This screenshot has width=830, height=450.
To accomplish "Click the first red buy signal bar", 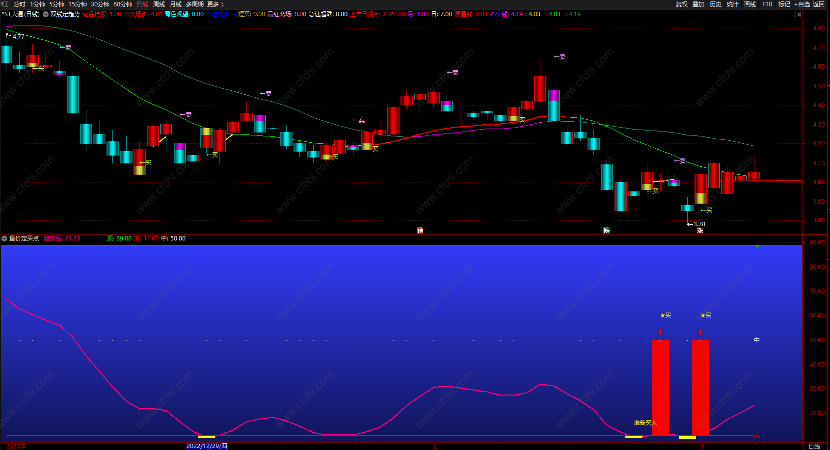I will click(x=660, y=388).
